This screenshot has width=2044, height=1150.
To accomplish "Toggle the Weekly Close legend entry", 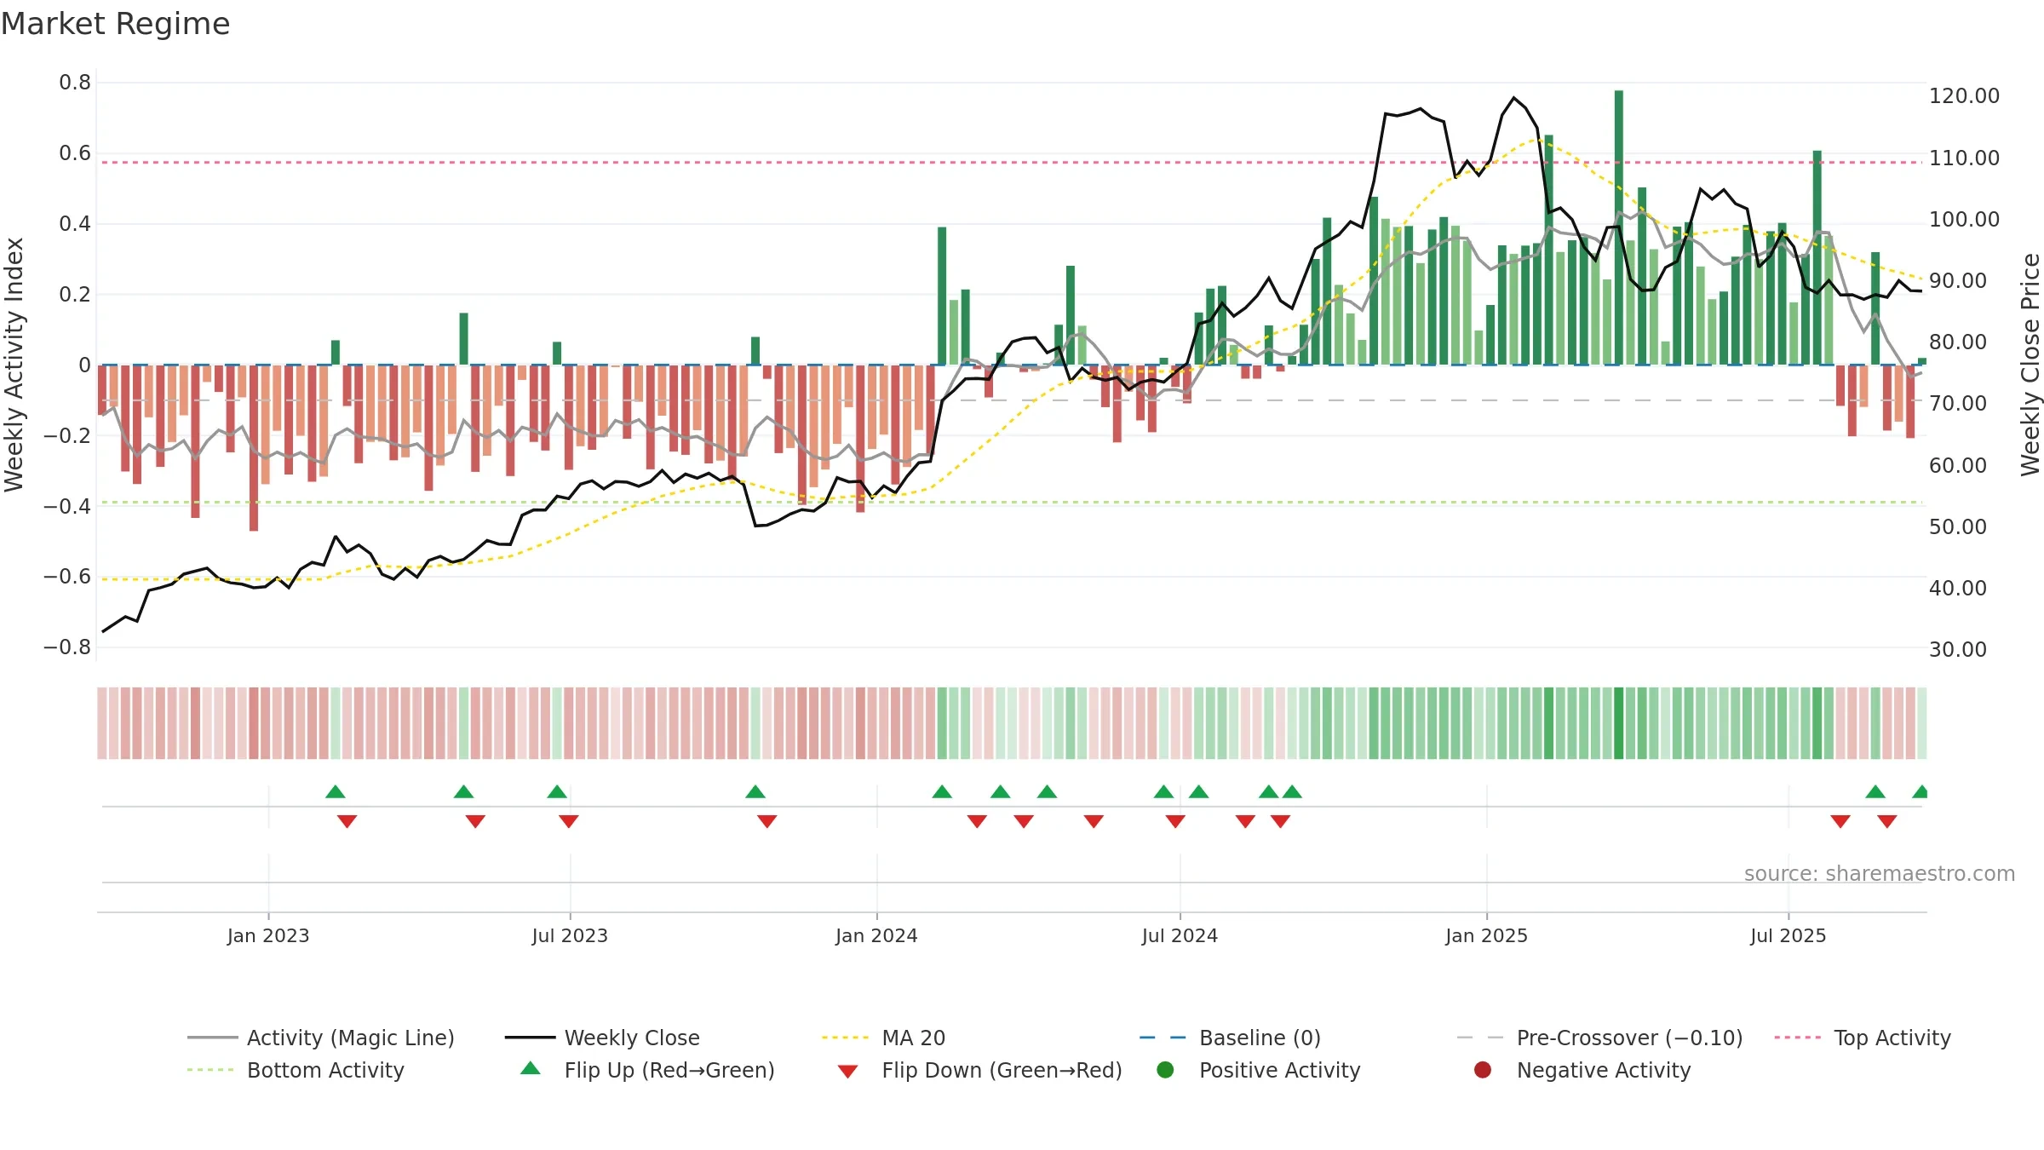I will [x=603, y=1038].
